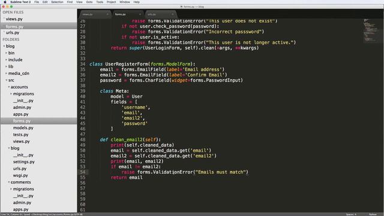Screen dimensions: 384x216
Task: Place cursor on 'def clean_email2(self):' line
Action: click(130, 140)
